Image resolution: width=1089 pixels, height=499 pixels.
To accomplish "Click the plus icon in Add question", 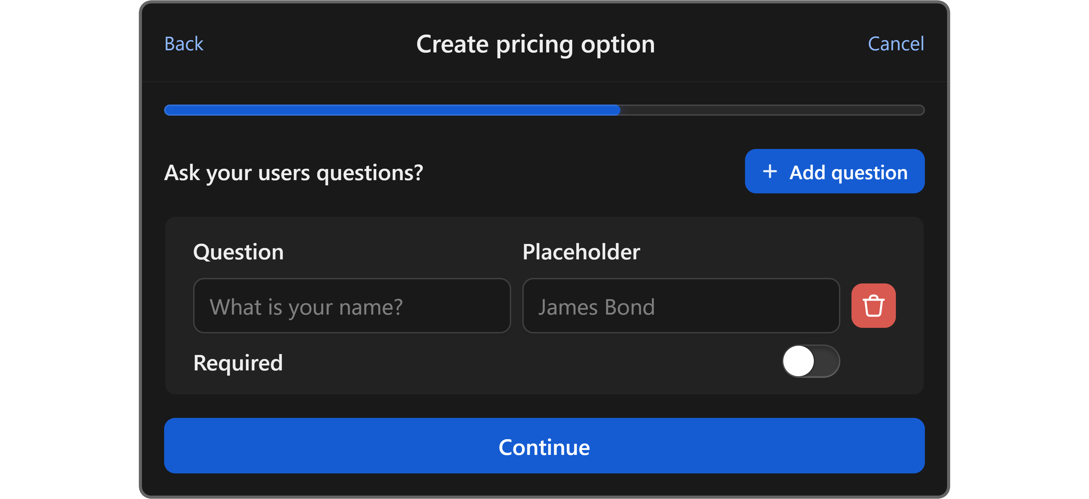I will [x=769, y=171].
